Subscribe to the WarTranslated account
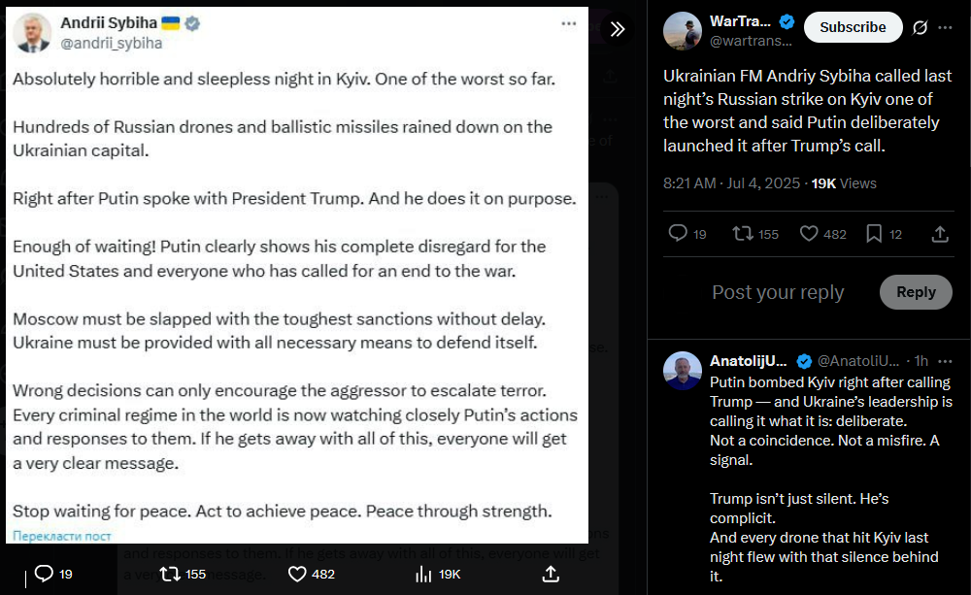971x595 pixels. tap(853, 27)
